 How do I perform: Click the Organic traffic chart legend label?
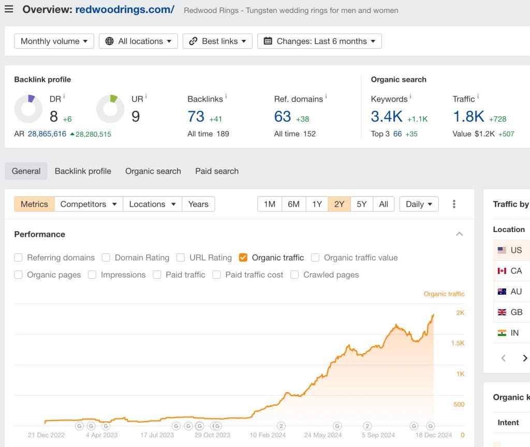(444, 294)
